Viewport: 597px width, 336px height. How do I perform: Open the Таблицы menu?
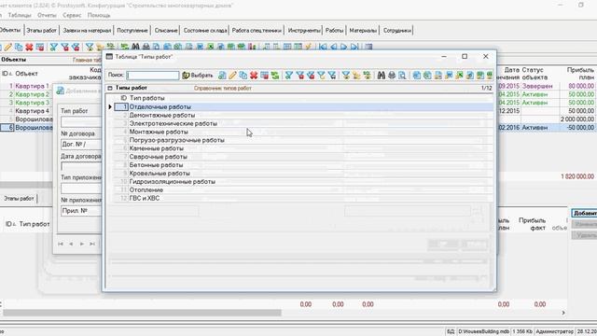point(20,15)
